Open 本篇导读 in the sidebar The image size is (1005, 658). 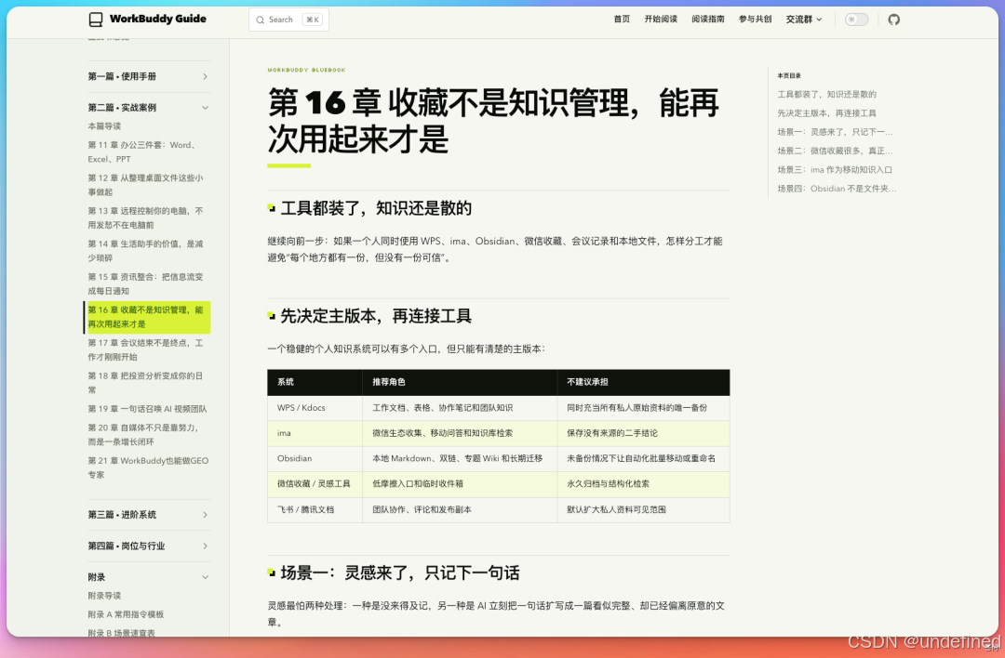coord(104,126)
